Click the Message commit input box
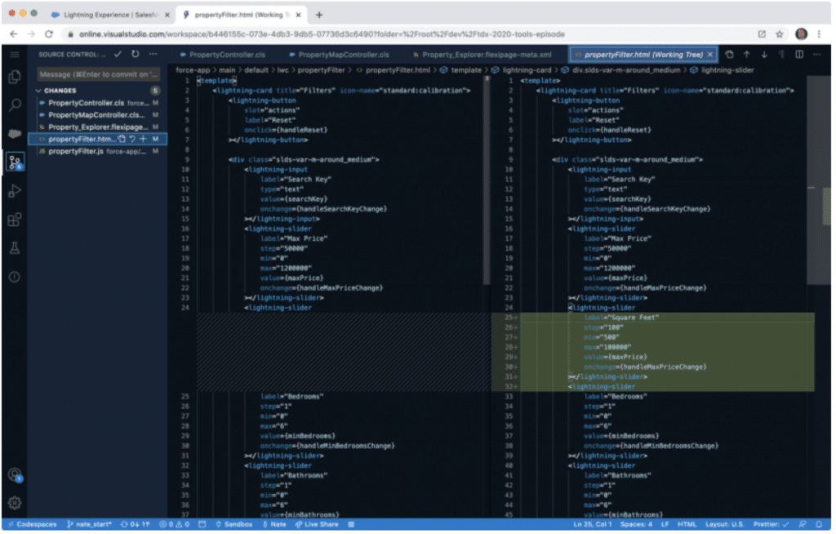This screenshot has height=534, width=836. tap(99, 74)
